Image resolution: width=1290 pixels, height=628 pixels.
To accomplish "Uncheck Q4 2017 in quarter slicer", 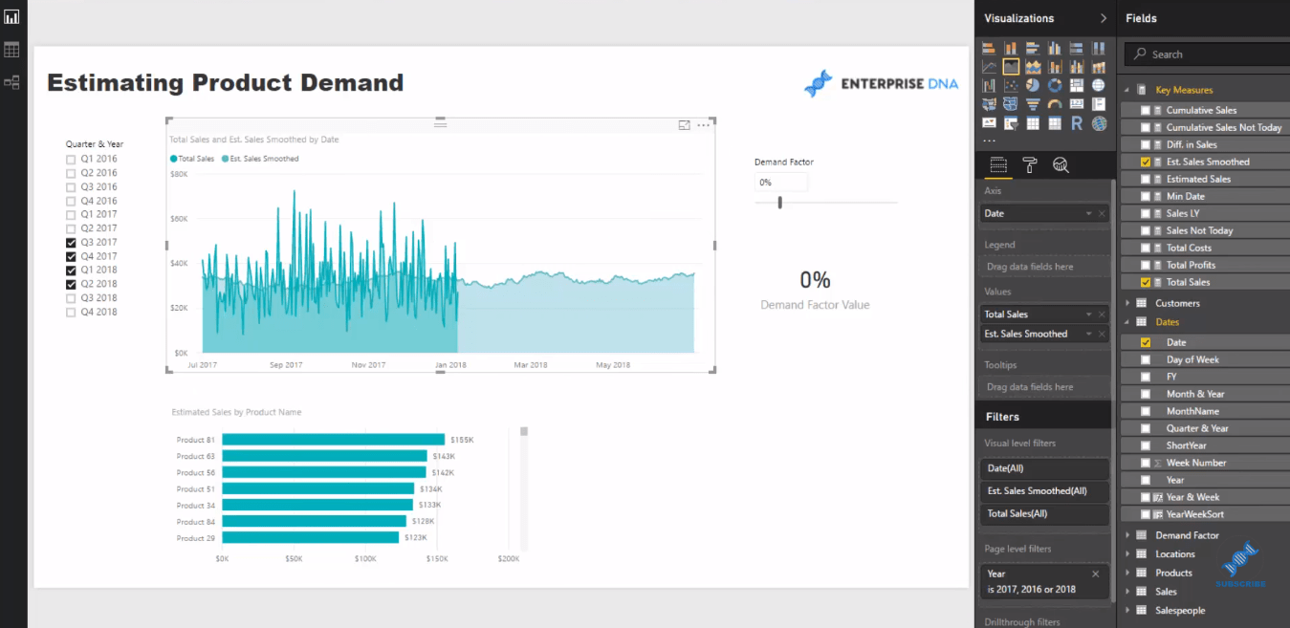I will pos(71,256).
